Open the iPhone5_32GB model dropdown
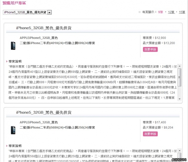 pos(27,12)
